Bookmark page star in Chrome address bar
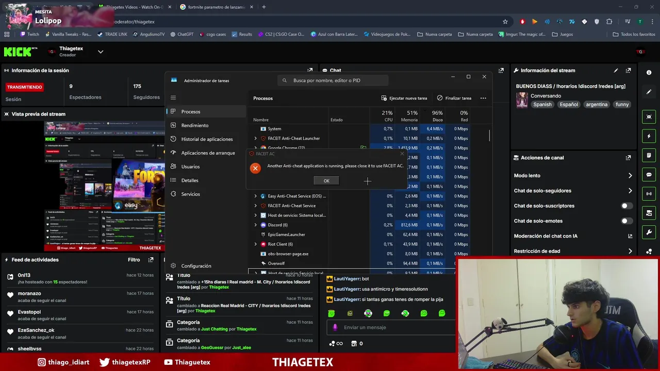 coord(505,22)
